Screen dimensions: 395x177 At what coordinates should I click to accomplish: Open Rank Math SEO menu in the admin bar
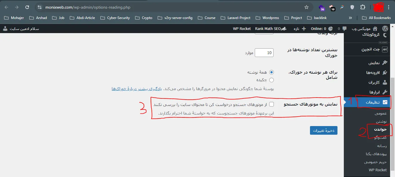pyautogui.click(x=271, y=28)
